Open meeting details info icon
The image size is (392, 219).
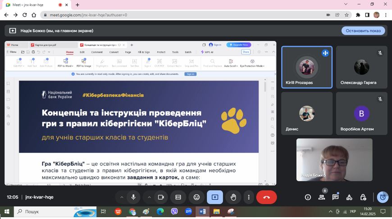pyautogui.click(x=308, y=197)
